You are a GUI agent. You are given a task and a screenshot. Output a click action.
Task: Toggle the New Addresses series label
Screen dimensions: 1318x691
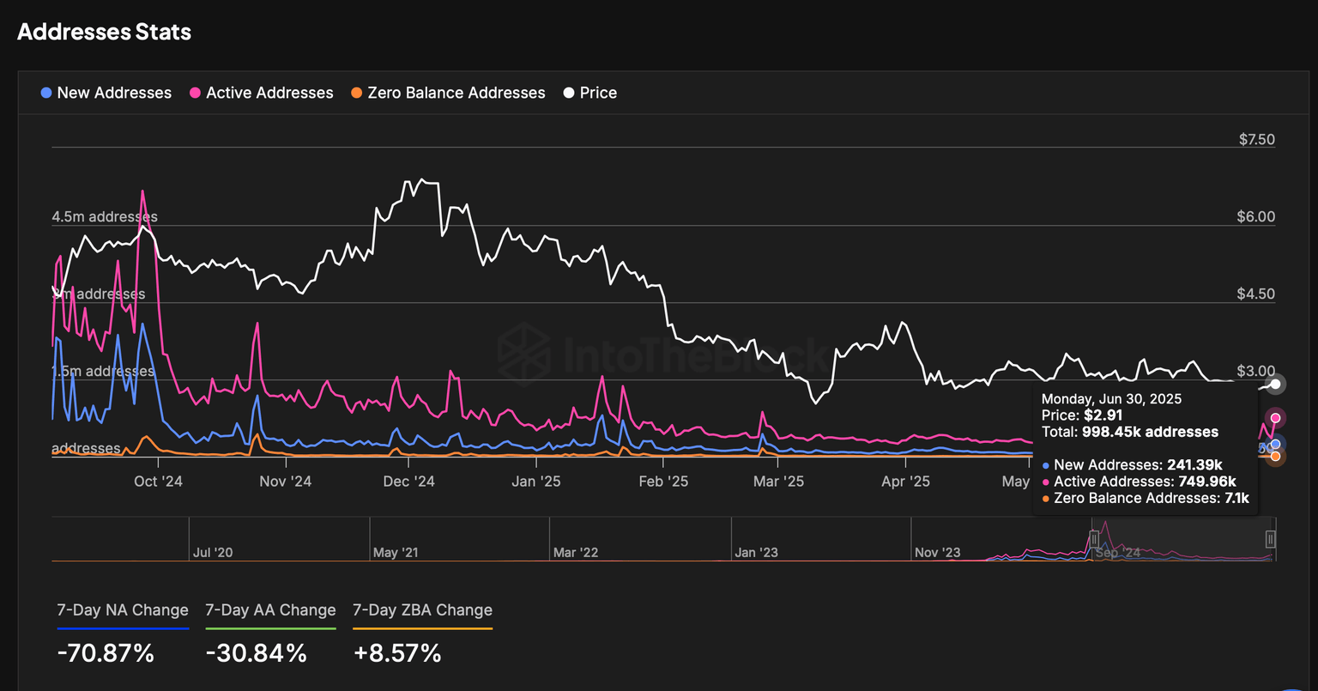point(114,93)
